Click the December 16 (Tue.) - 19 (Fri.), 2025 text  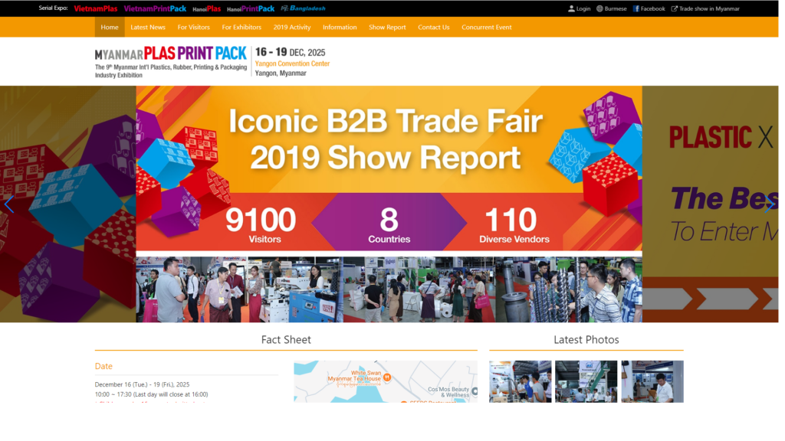pyautogui.click(x=142, y=384)
